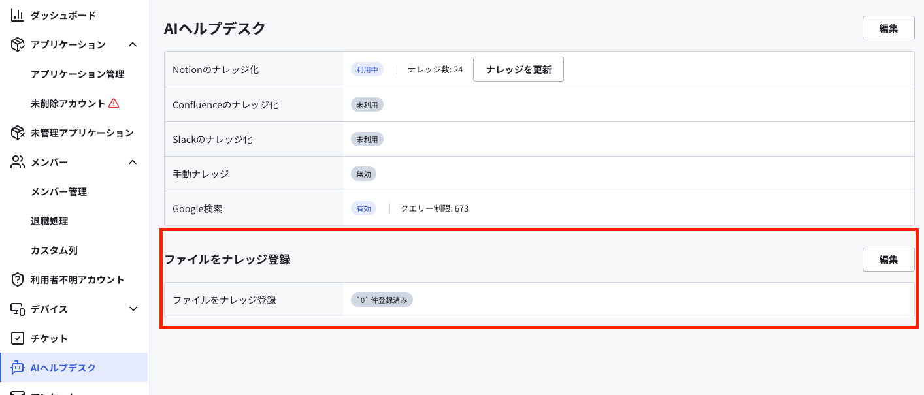Click 未利用 badge in the Confluence row

(x=367, y=104)
